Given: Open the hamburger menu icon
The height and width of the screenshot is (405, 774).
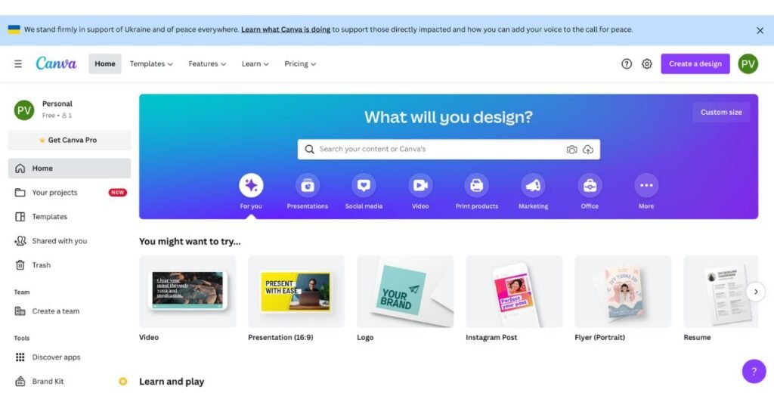Looking at the screenshot, I should pyautogui.click(x=18, y=63).
